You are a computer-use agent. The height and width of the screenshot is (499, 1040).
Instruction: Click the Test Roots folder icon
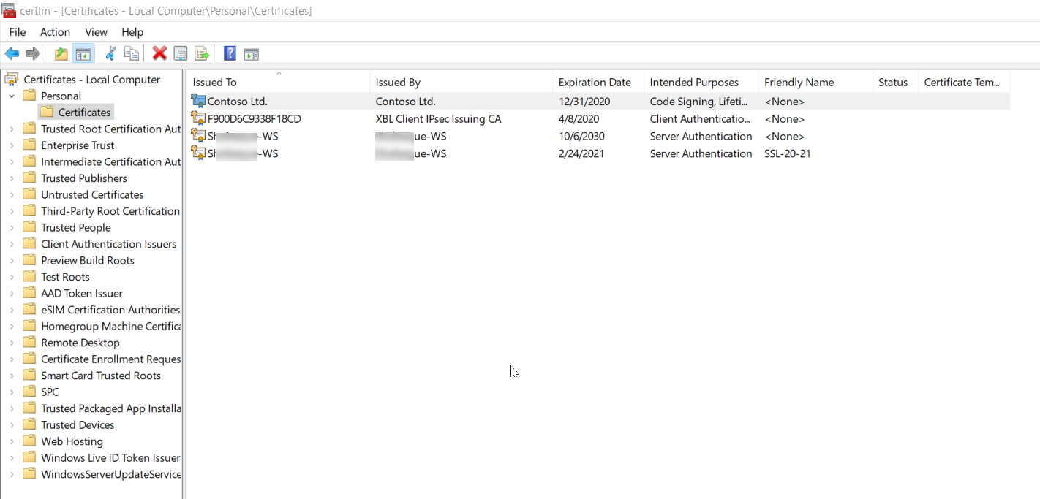coord(29,277)
